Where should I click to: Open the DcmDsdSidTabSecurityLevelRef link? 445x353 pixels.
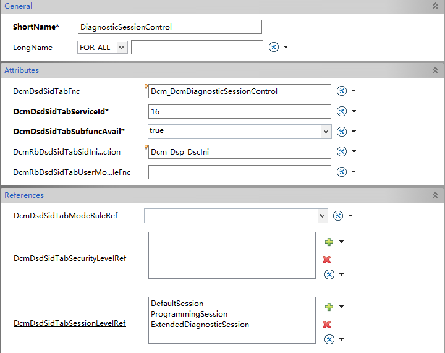click(x=70, y=258)
